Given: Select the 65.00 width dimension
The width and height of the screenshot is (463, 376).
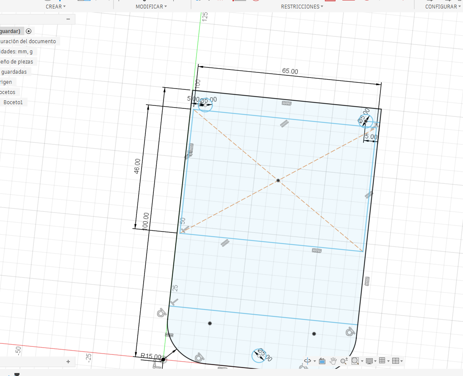Looking at the screenshot, I should pos(290,71).
